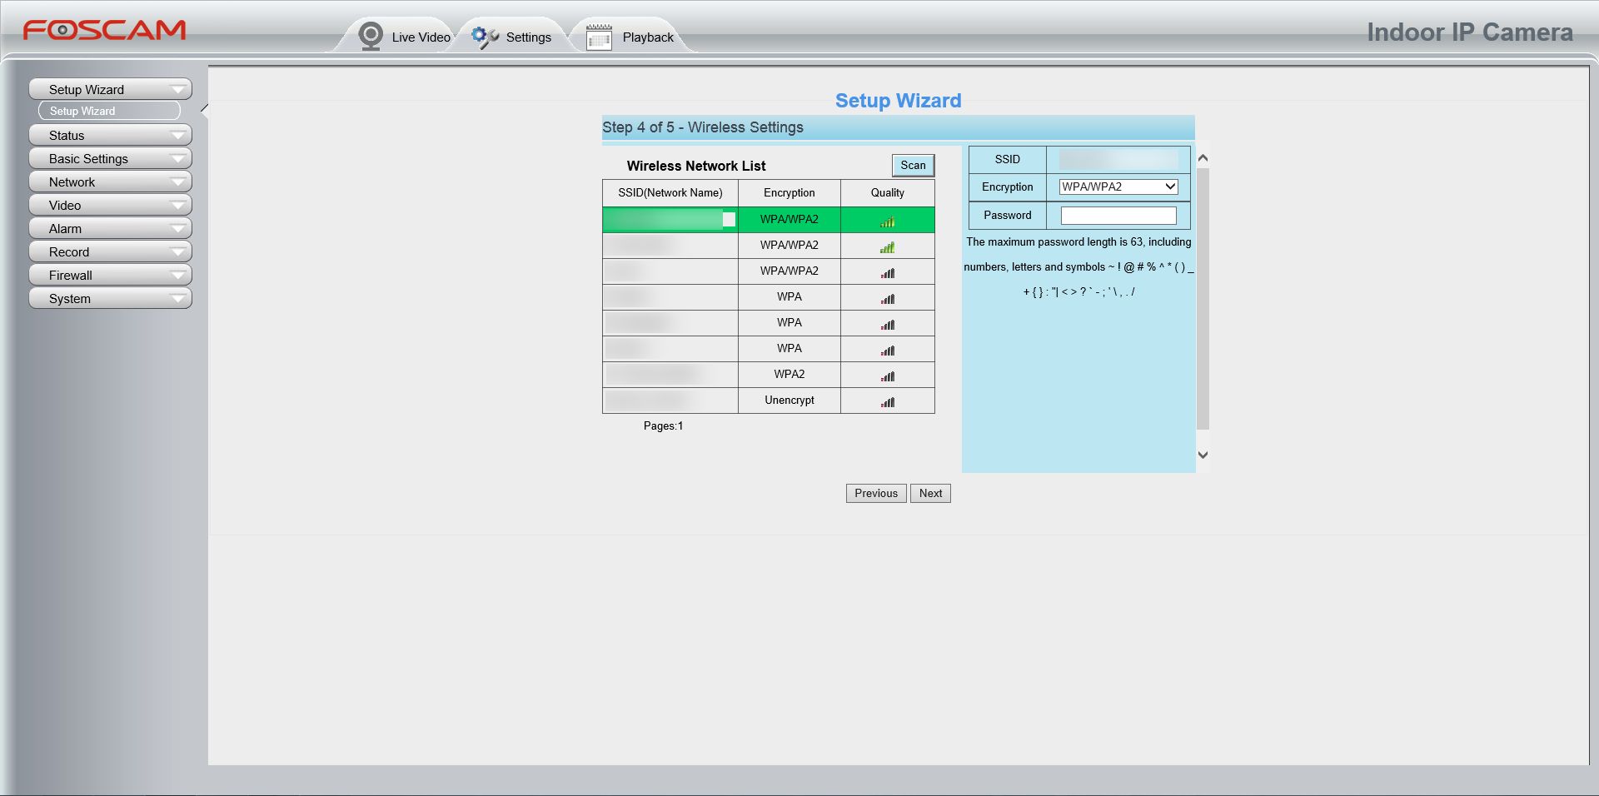Expand the Firewall menu section
The width and height of the screenshot is (1599, 796).
(x=111, y=275)
